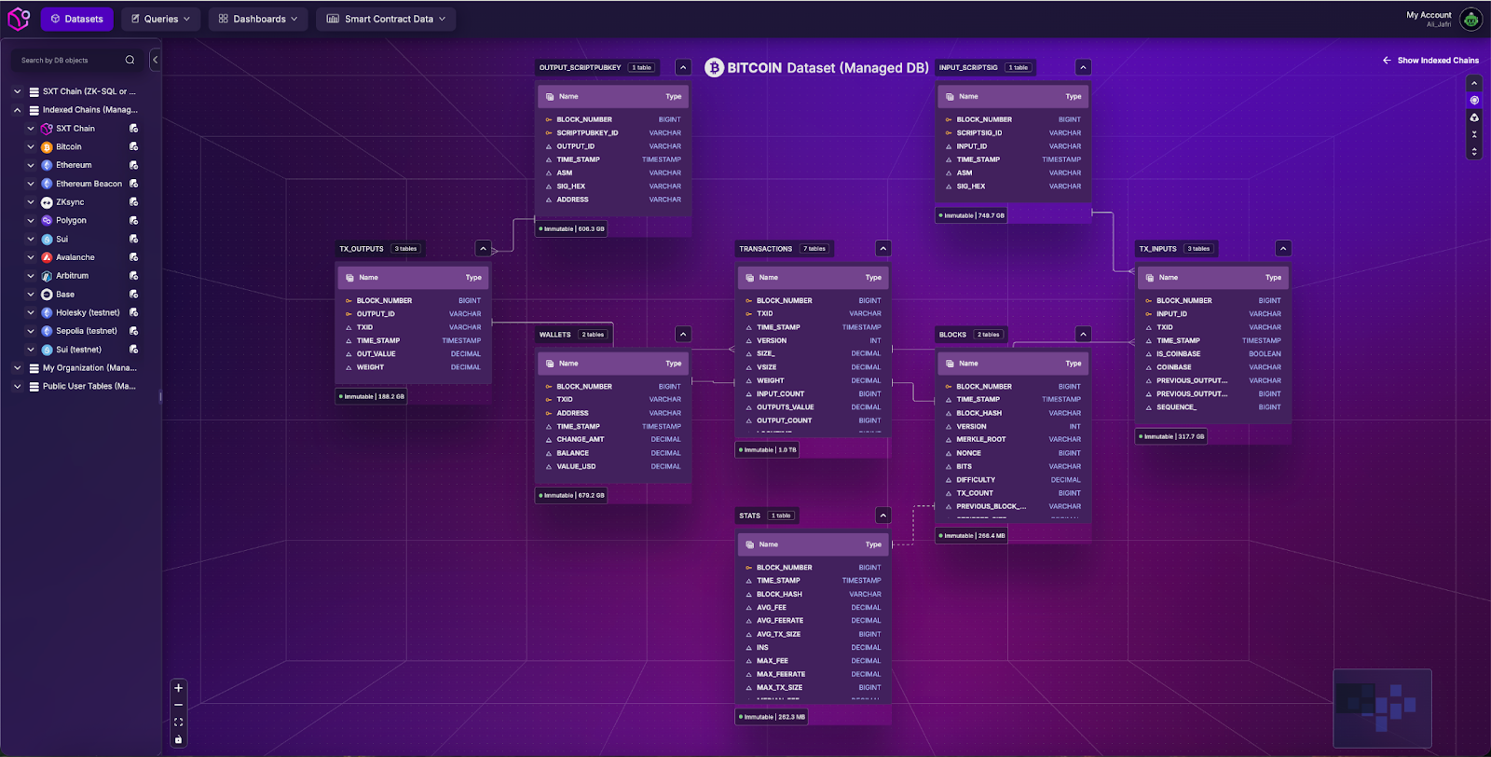Click Show Indexed Chains link
Screen dimensions: 1491x757
[x=1438, y=61]
